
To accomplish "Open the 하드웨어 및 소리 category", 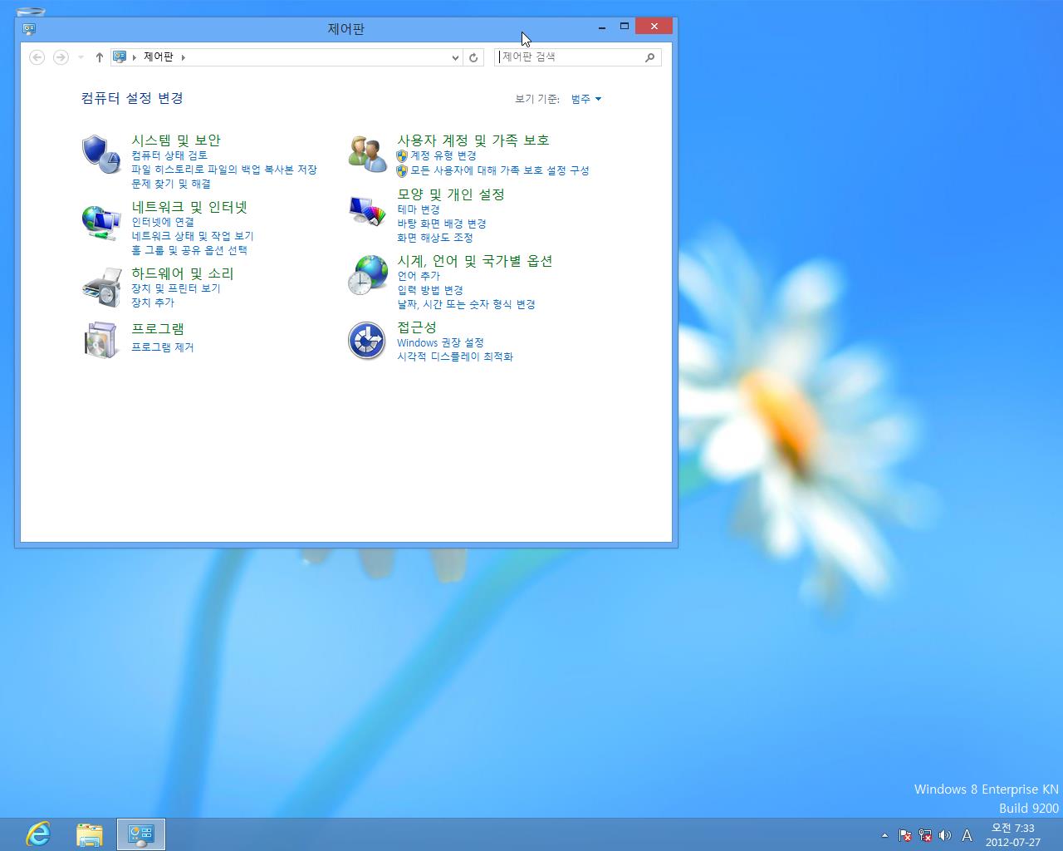I will pyautogui.click(x=183, y=273).
